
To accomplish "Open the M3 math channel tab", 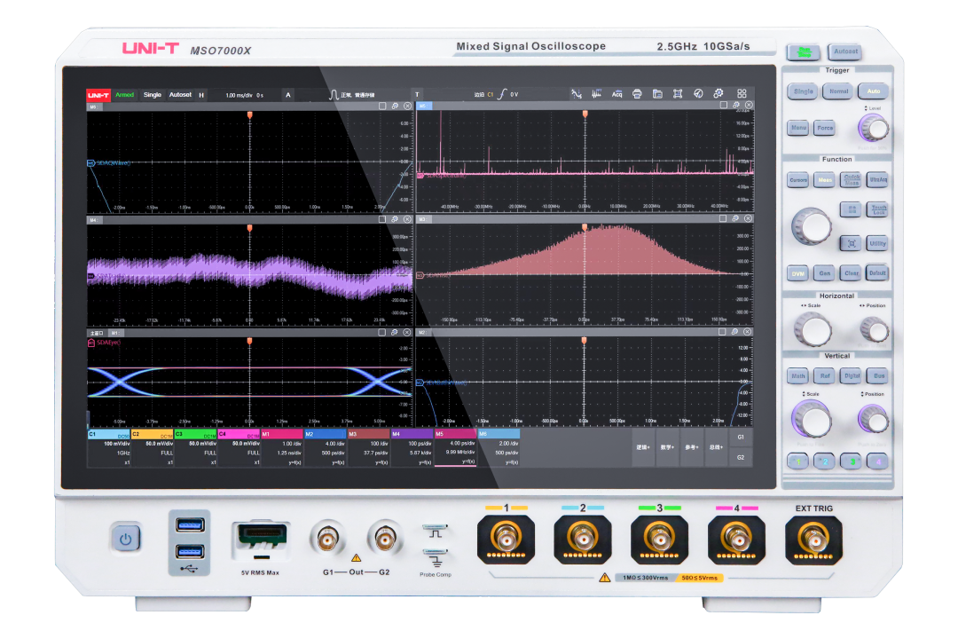I will pyautogui.click(x=369, y=448).
